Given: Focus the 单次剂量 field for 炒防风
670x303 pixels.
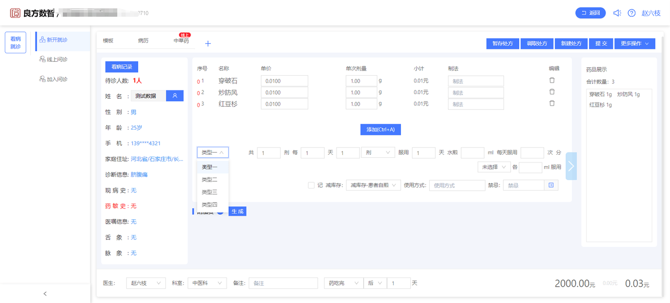Looking at the screenshot, I should click(x=361, y=92).
